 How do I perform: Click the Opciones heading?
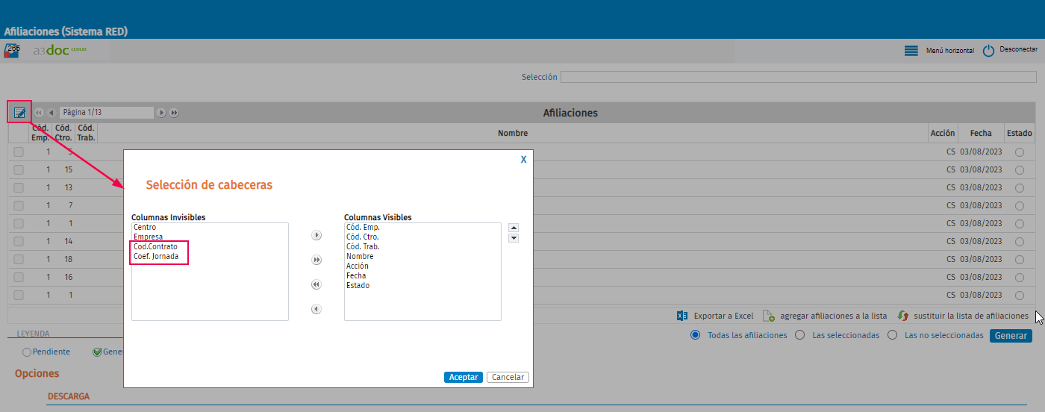pos(37,373)
